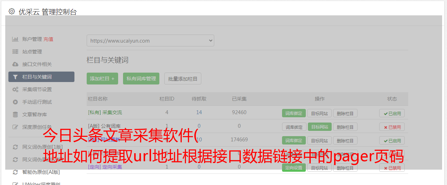Click the bar chart icon for 账户管理
Viewport: 447px width, 185px height.
[x=15, y=39]
